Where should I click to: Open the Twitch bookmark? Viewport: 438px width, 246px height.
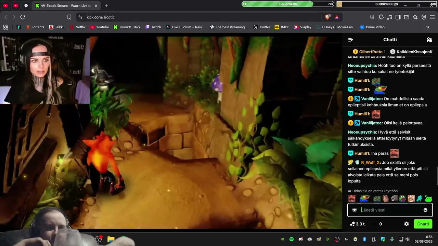coord(153,27)
